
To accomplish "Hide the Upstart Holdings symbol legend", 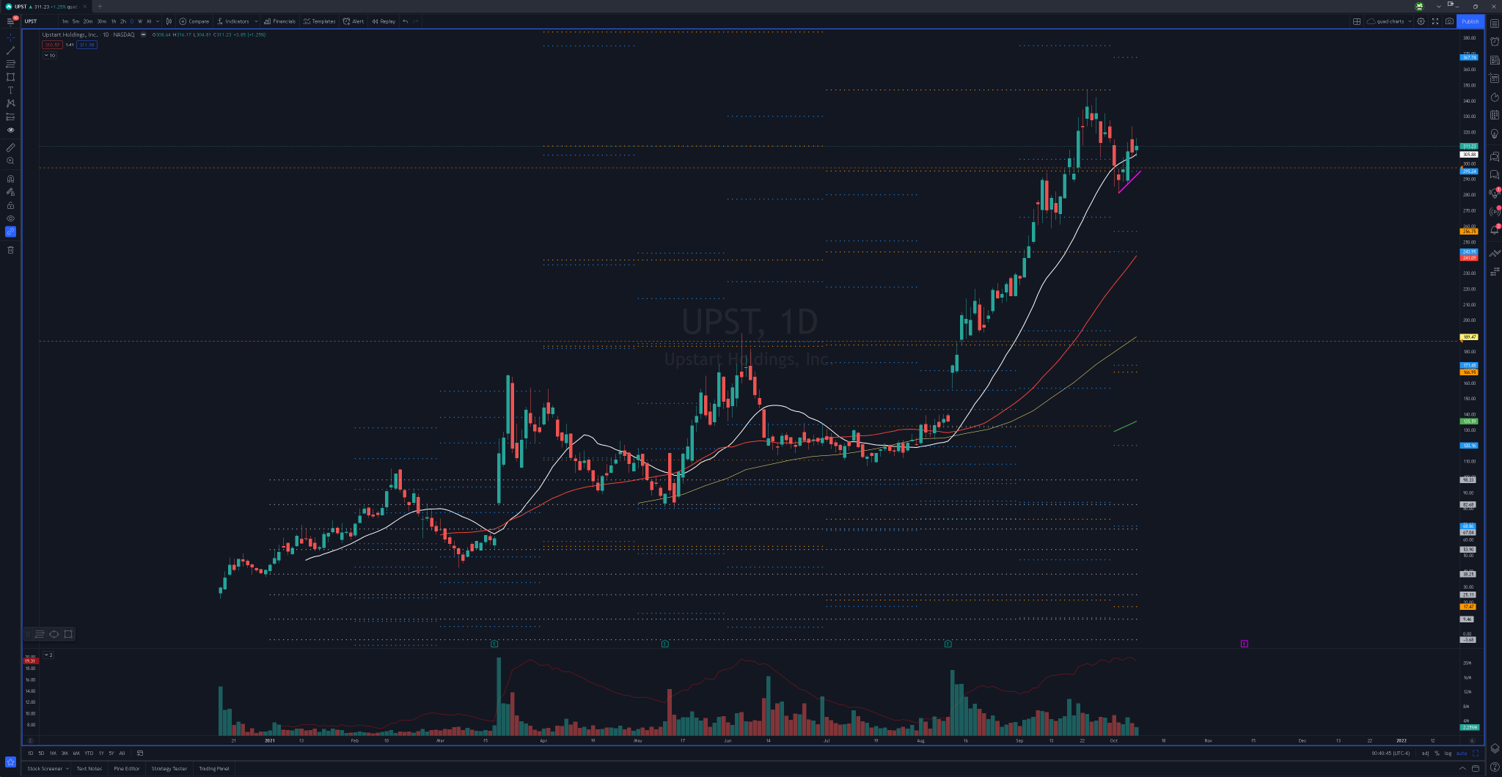I will click(x=143, y=34).
